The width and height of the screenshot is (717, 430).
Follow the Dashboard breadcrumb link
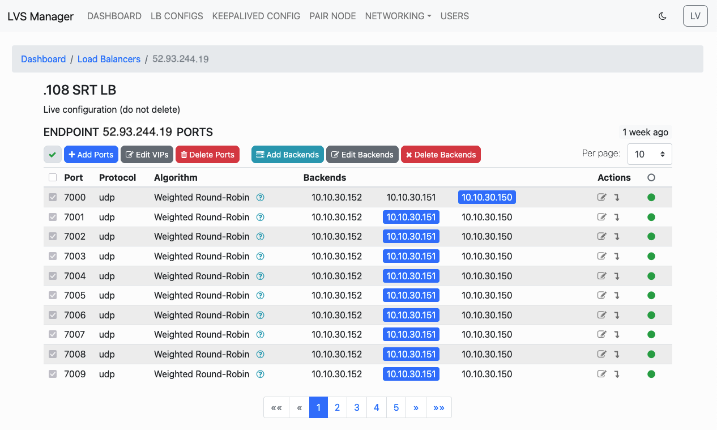[x=44, y=59]
